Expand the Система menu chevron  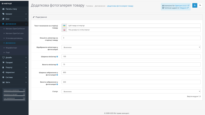[26, 77]
